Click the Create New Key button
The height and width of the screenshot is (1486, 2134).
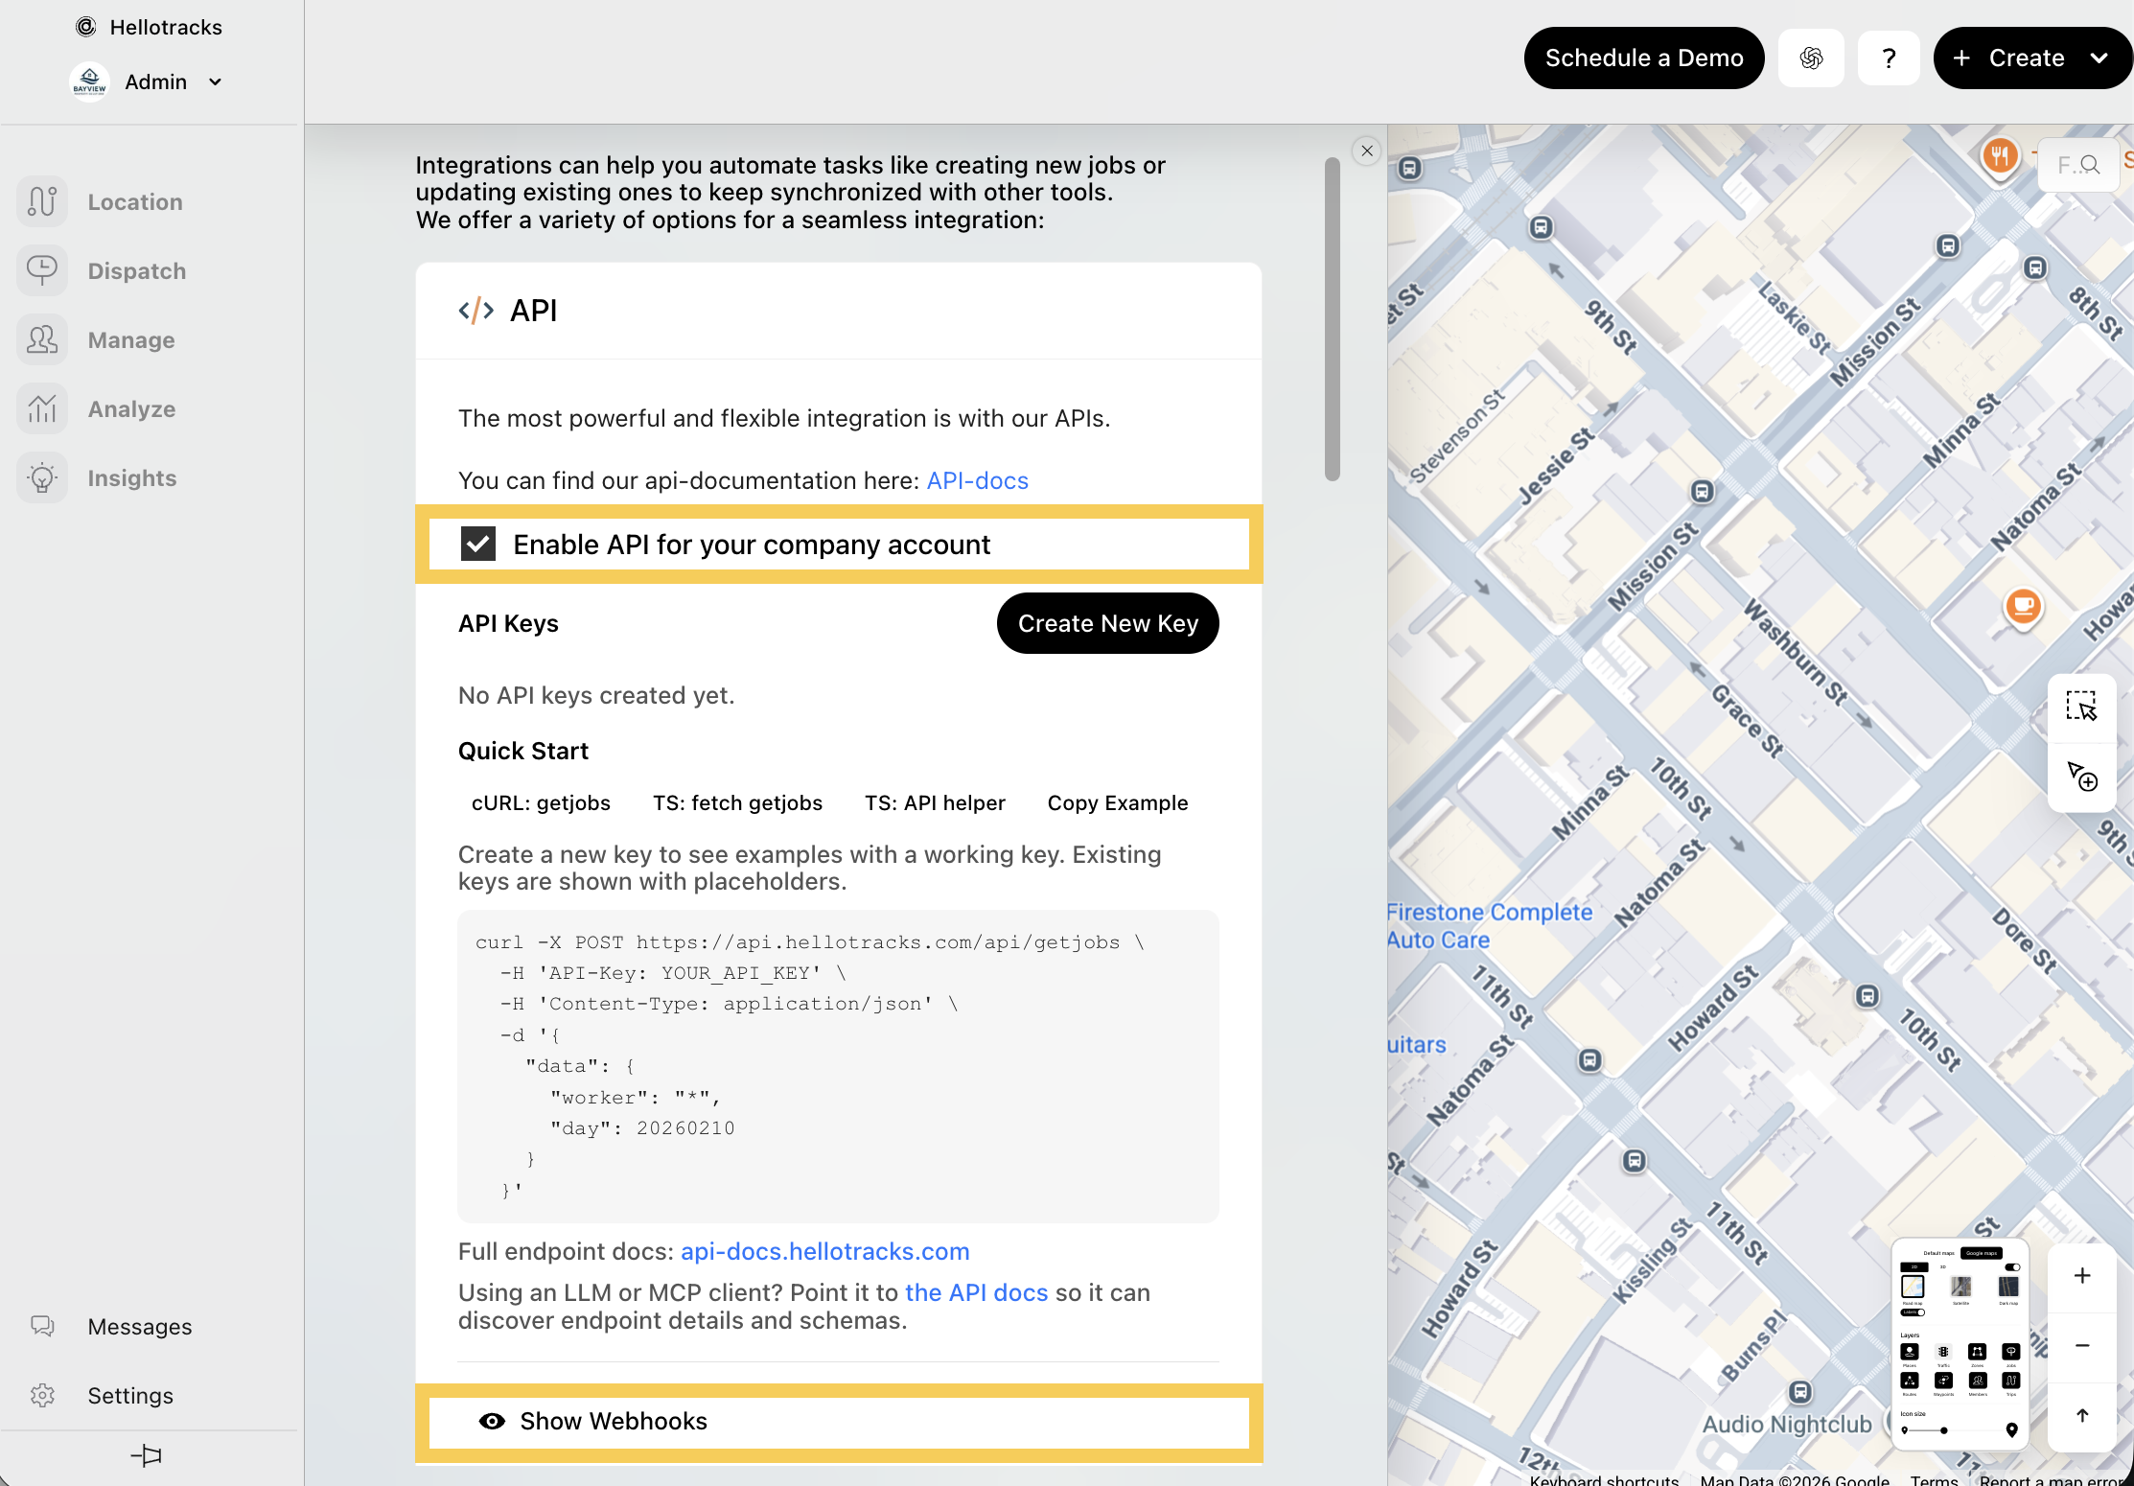(x=1107, y=623)
